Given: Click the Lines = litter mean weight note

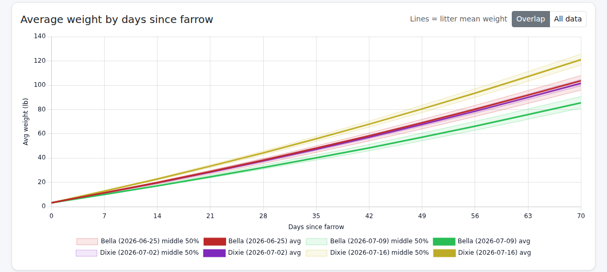Looking at the screenshot, I should [458, 19].
